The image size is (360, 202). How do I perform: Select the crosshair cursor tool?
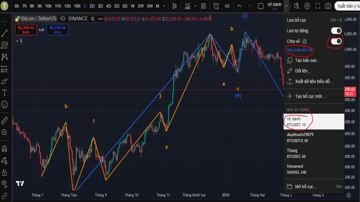(x=4, y=22)
